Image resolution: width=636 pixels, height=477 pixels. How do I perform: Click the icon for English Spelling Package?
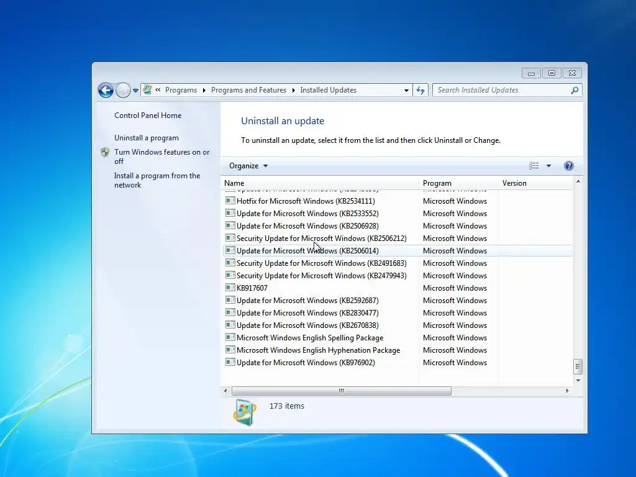pos(230,337)
